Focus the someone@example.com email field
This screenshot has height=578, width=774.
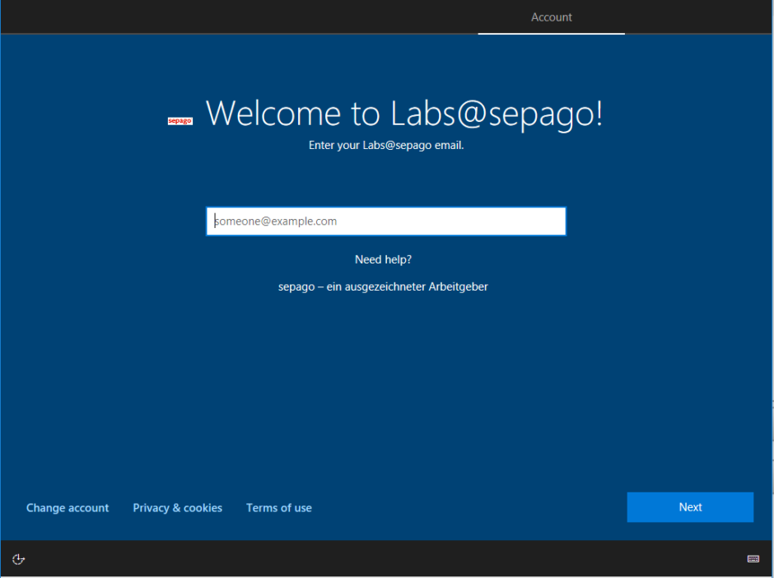point(385,221)
